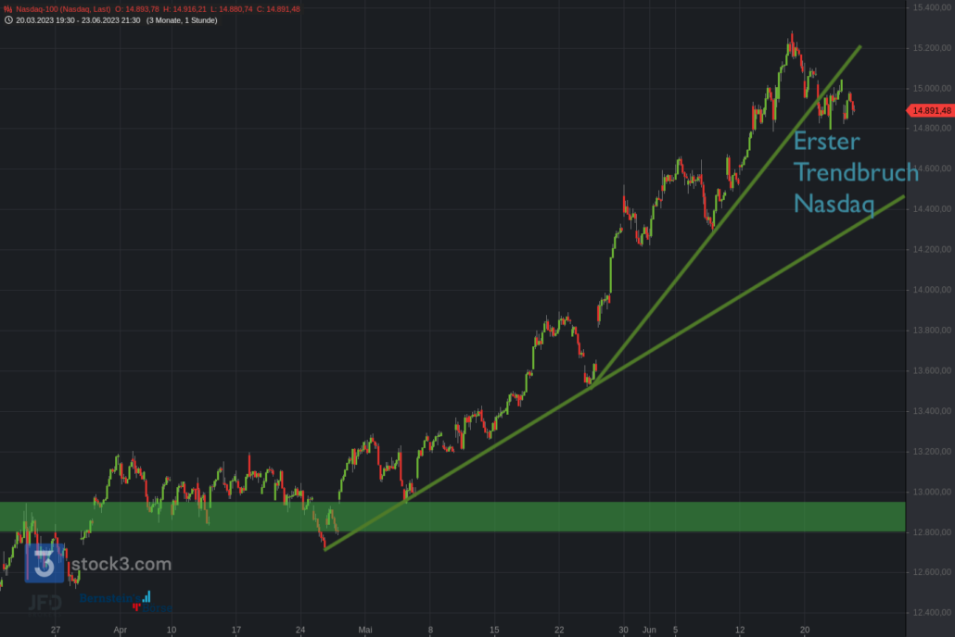
Task: Click the "10" date label on time axis
Action: [172, 630]
